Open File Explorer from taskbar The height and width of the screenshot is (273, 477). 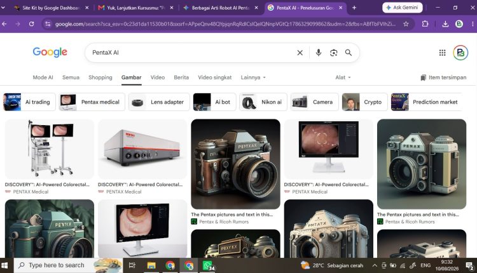tap(151, 265)
